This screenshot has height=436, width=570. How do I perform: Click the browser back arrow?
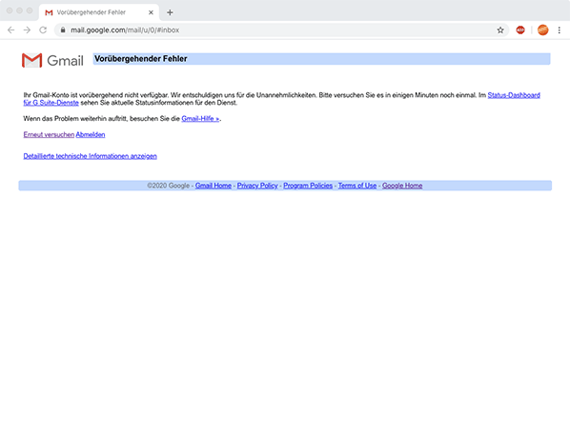point(10,30)
